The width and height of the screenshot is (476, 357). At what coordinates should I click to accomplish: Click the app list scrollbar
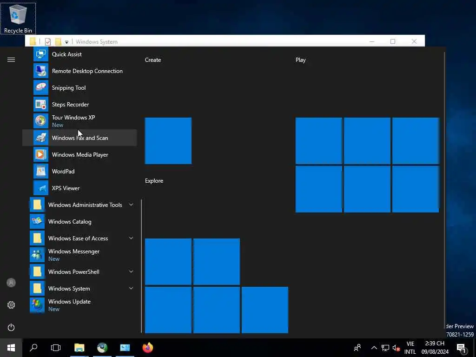pyautogui.click(x=141, y=266)
